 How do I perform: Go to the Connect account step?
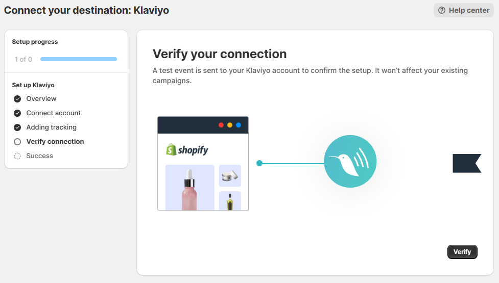pyautogui.click(x=54, y=113)
